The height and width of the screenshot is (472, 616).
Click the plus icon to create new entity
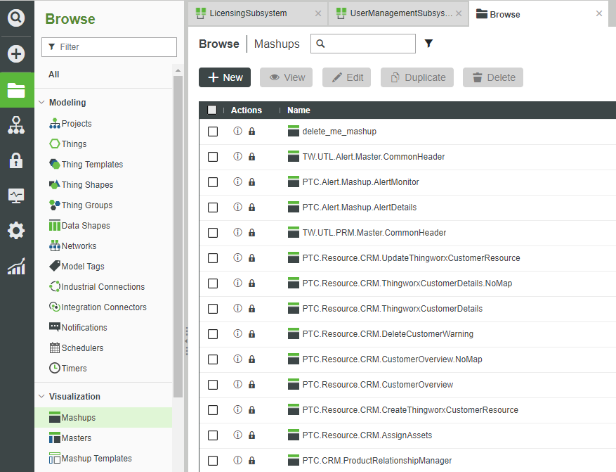[x=16, y=54]
